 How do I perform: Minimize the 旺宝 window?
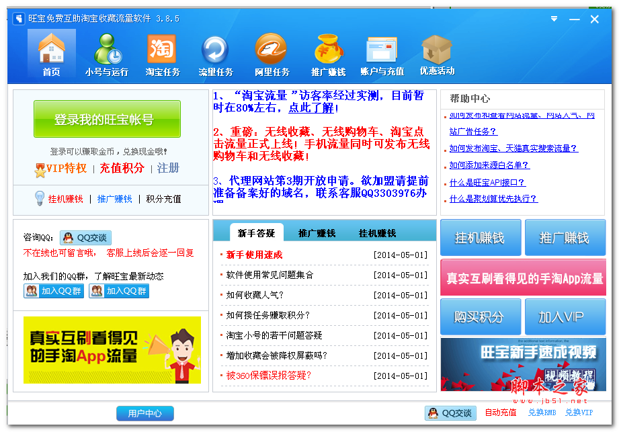click(575, 19)
